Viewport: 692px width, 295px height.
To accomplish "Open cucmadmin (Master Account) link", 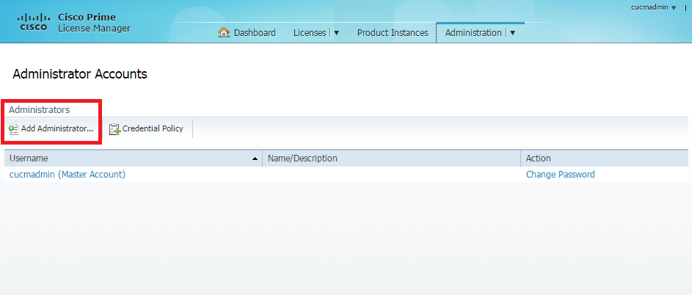I will click(68, 175).
